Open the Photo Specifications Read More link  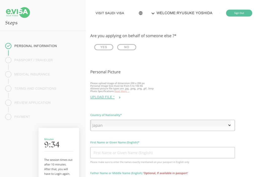click(122, 91)
